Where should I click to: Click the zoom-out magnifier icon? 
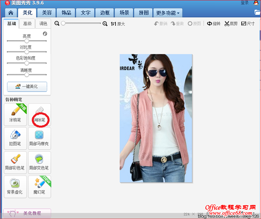click(x=57, y=24)
